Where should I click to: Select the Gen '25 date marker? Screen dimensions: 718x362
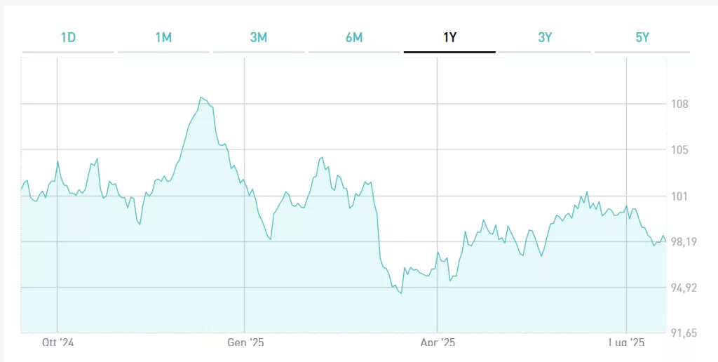(245, 343)
